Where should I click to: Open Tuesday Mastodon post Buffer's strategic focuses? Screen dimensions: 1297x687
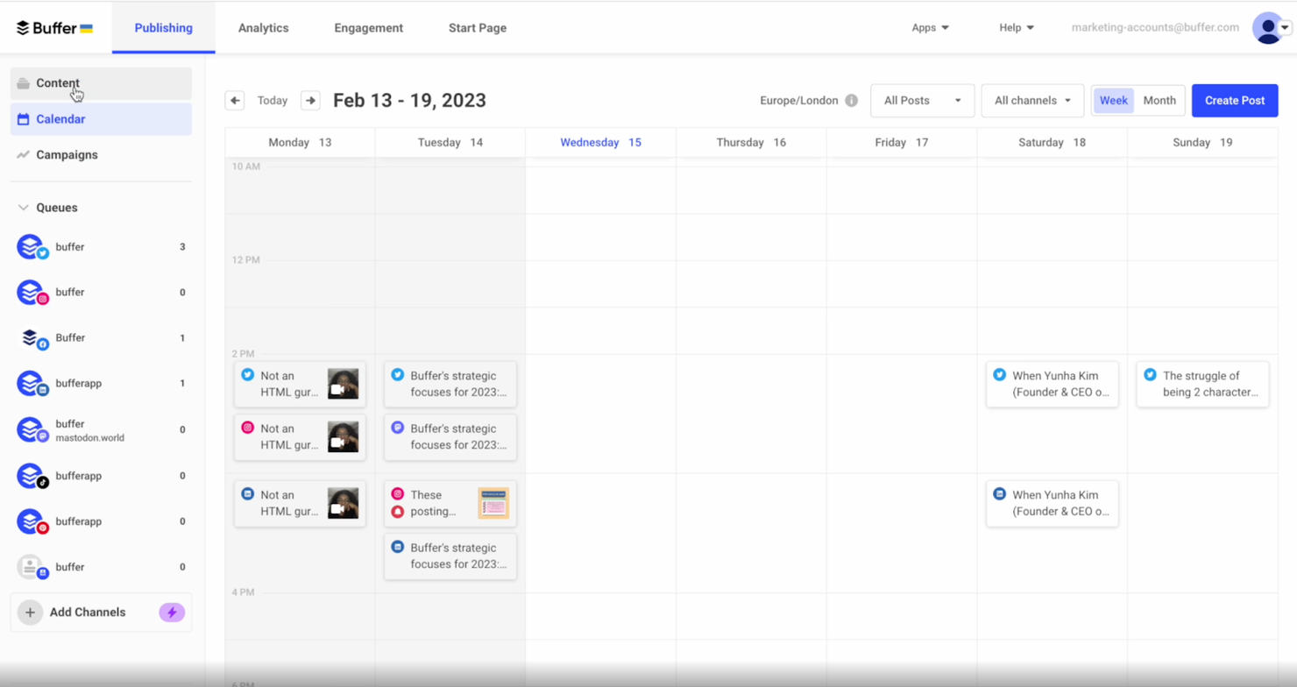[450, 437]
